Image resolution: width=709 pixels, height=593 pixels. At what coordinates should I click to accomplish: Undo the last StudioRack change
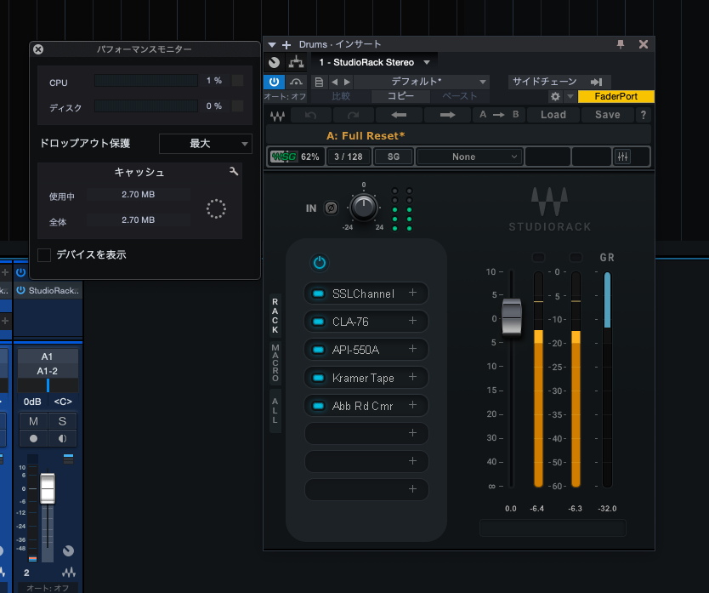310,115
